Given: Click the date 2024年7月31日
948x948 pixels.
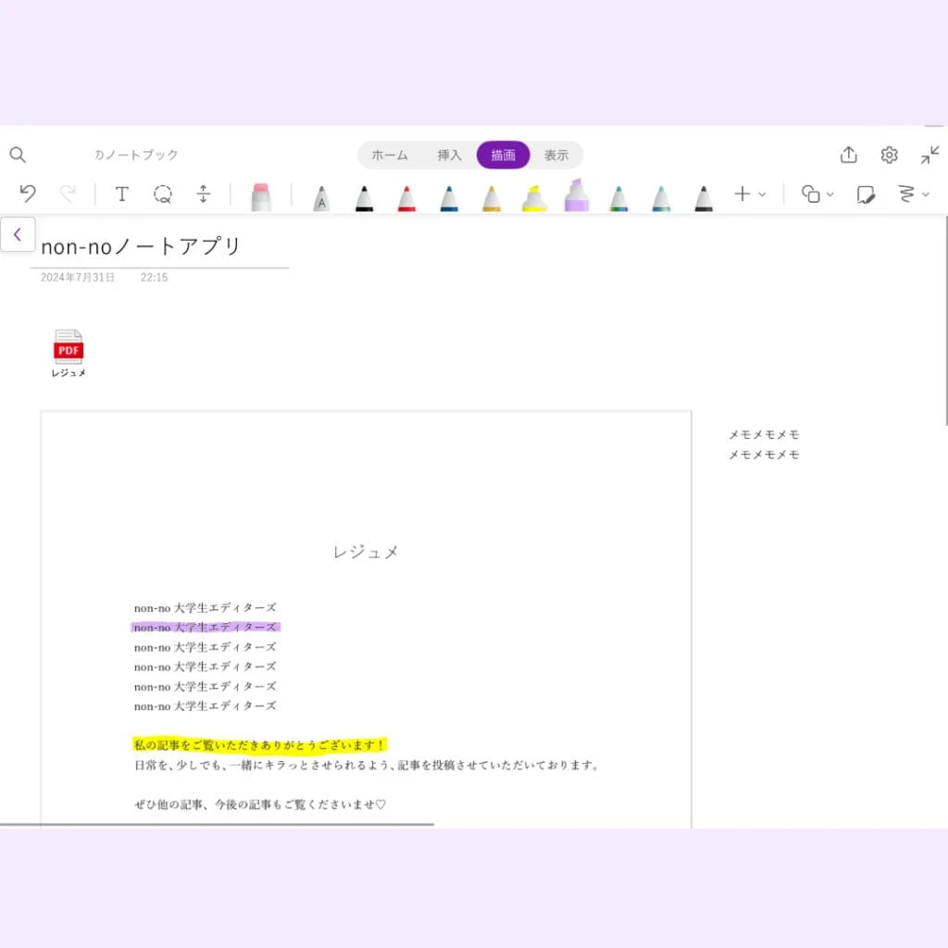Looking at the screenshot, I should 78,278.
